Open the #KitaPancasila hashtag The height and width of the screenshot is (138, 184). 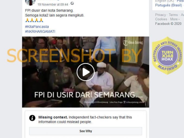37,27
